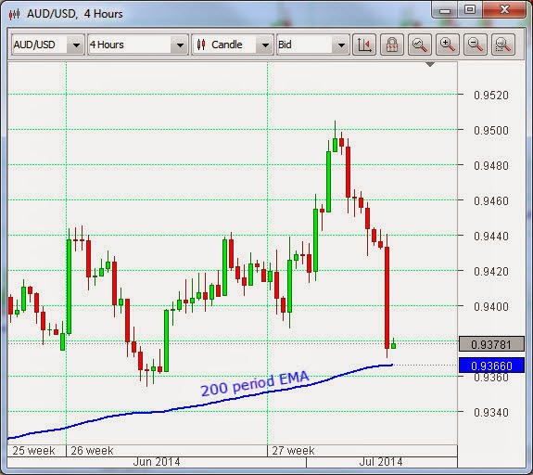Viewport: 533px width, 475px height.
Task: Maximize the AUD/USD chart window
Action: 470,9
